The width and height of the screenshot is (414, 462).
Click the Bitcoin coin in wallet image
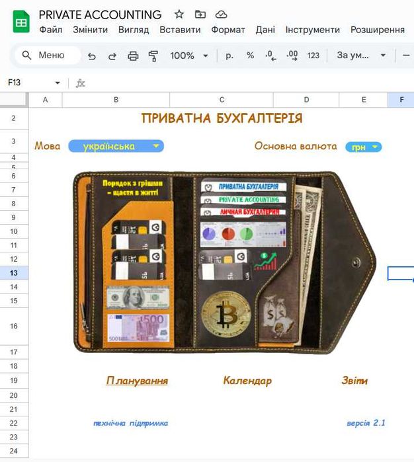[x=226, y=314]
